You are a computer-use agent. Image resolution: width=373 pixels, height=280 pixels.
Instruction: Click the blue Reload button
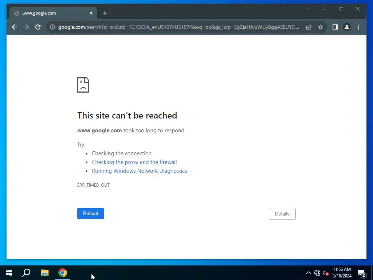click(91, 213)
